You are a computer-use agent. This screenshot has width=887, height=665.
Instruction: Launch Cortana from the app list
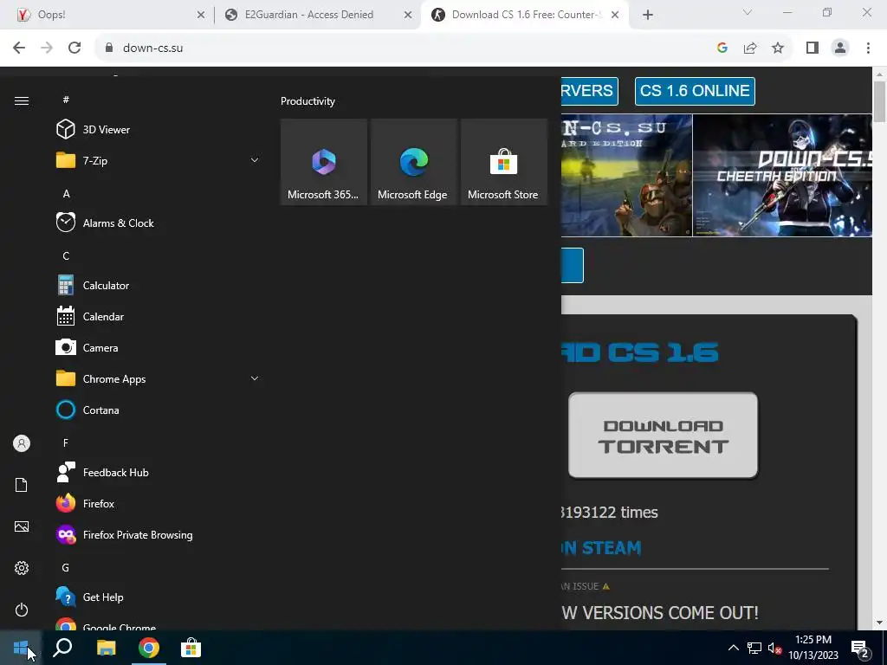[159, 410]
